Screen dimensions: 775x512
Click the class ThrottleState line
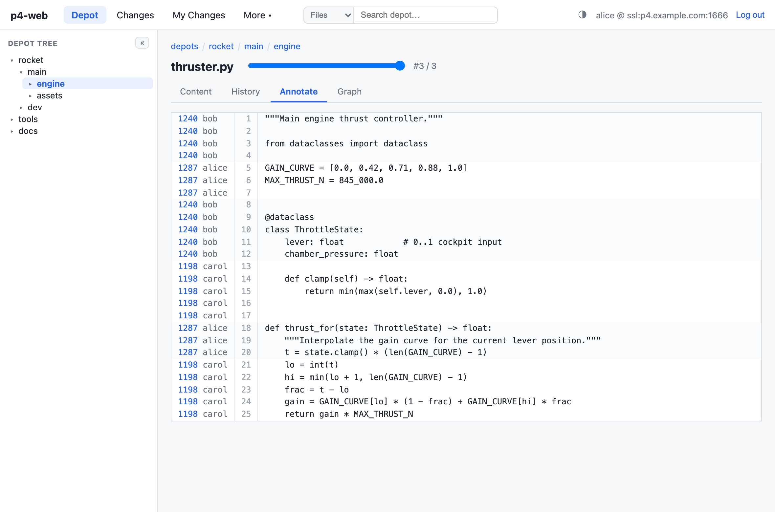314,229
